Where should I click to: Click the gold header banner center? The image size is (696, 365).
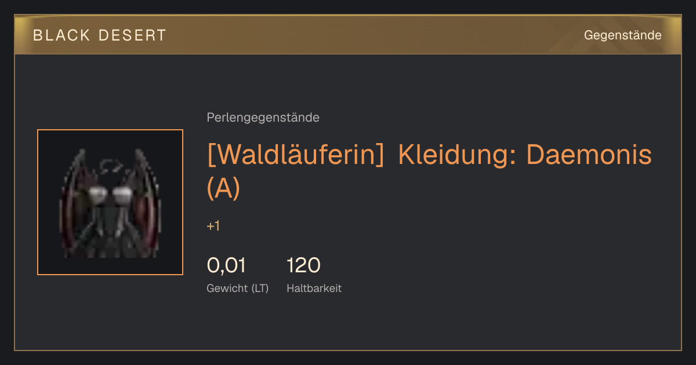(348, 35)
